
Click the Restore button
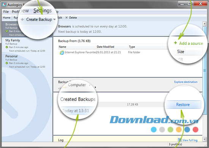coord(183,104)
